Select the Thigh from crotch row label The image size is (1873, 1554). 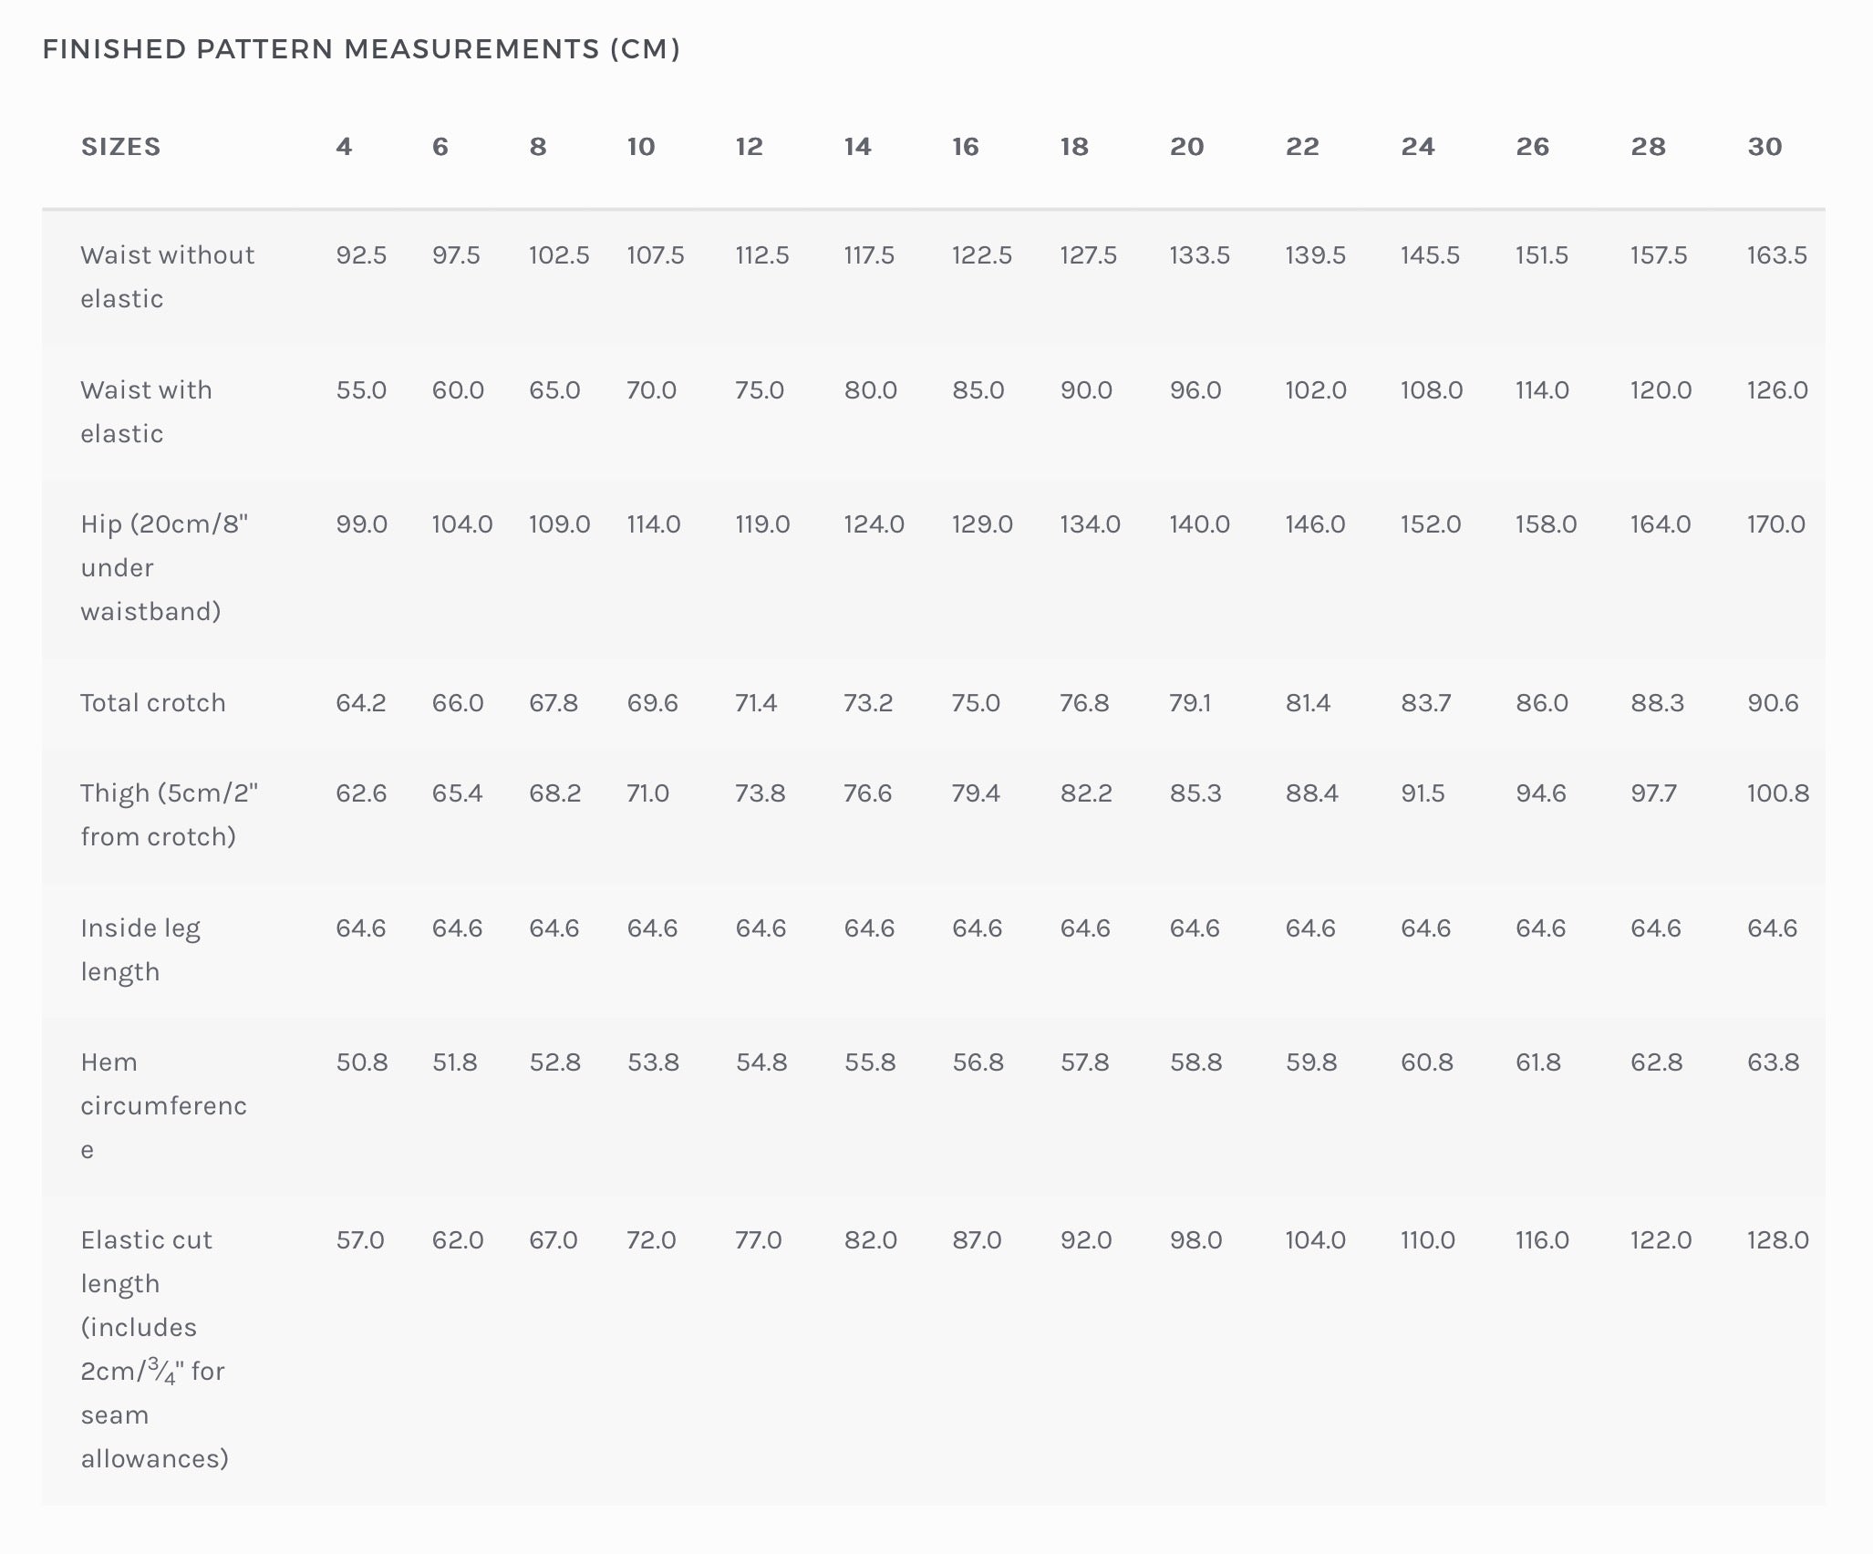click(169, 814)
